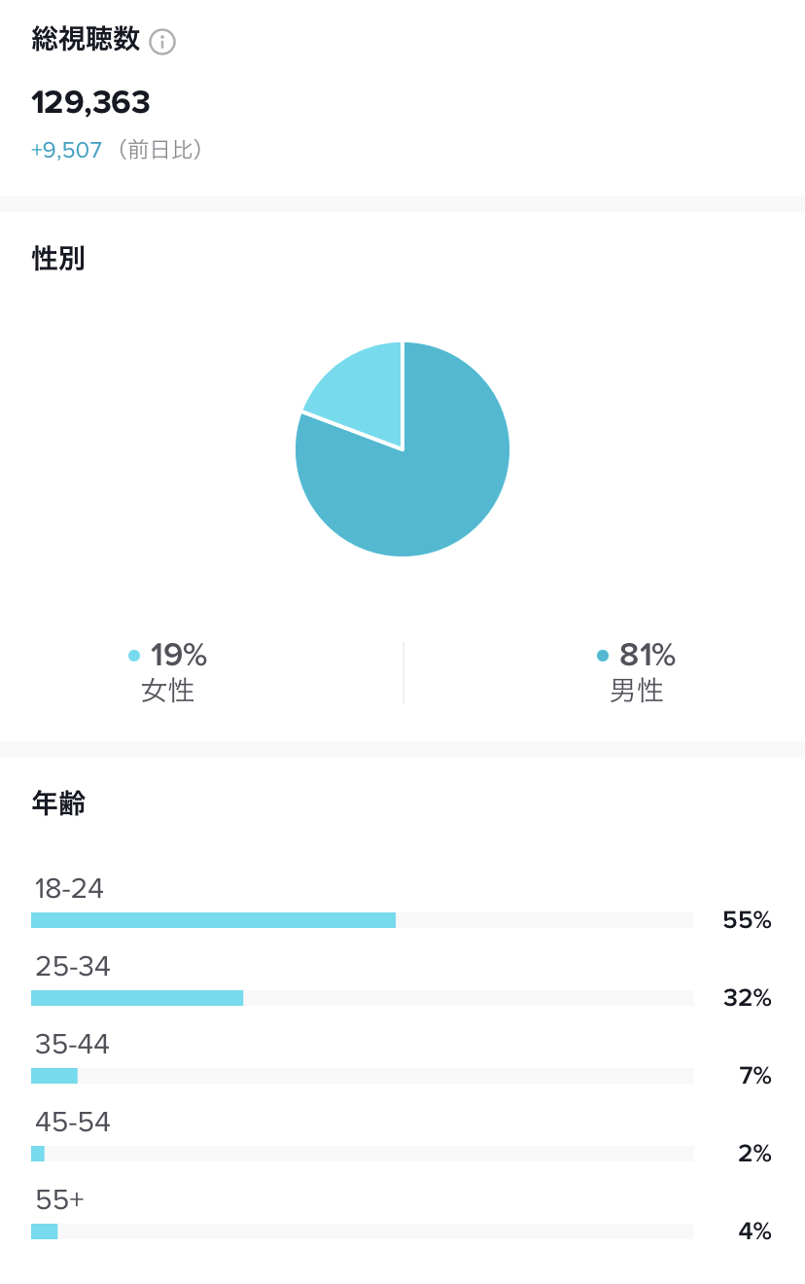Click the 男性 legend label

(x=637, y=691)
